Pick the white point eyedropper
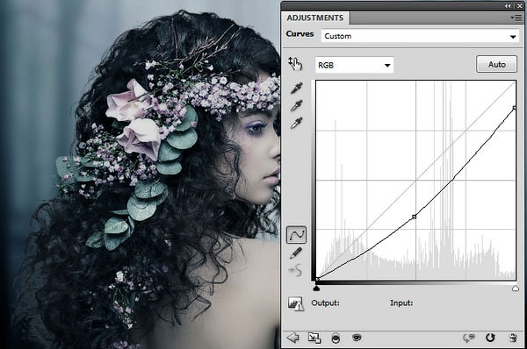Viewport: 527px width, 349px height. point(297,123)
